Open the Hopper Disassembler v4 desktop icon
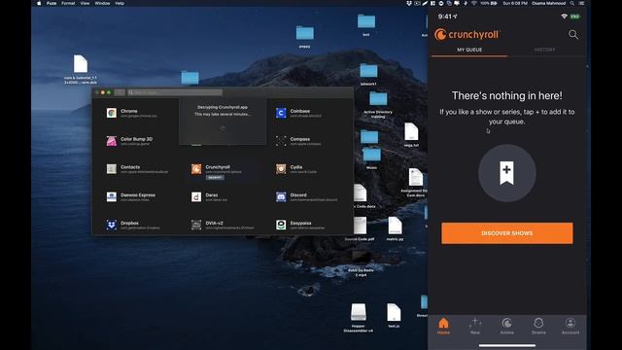This screenshot has height=350, width=622. point(359,318)
